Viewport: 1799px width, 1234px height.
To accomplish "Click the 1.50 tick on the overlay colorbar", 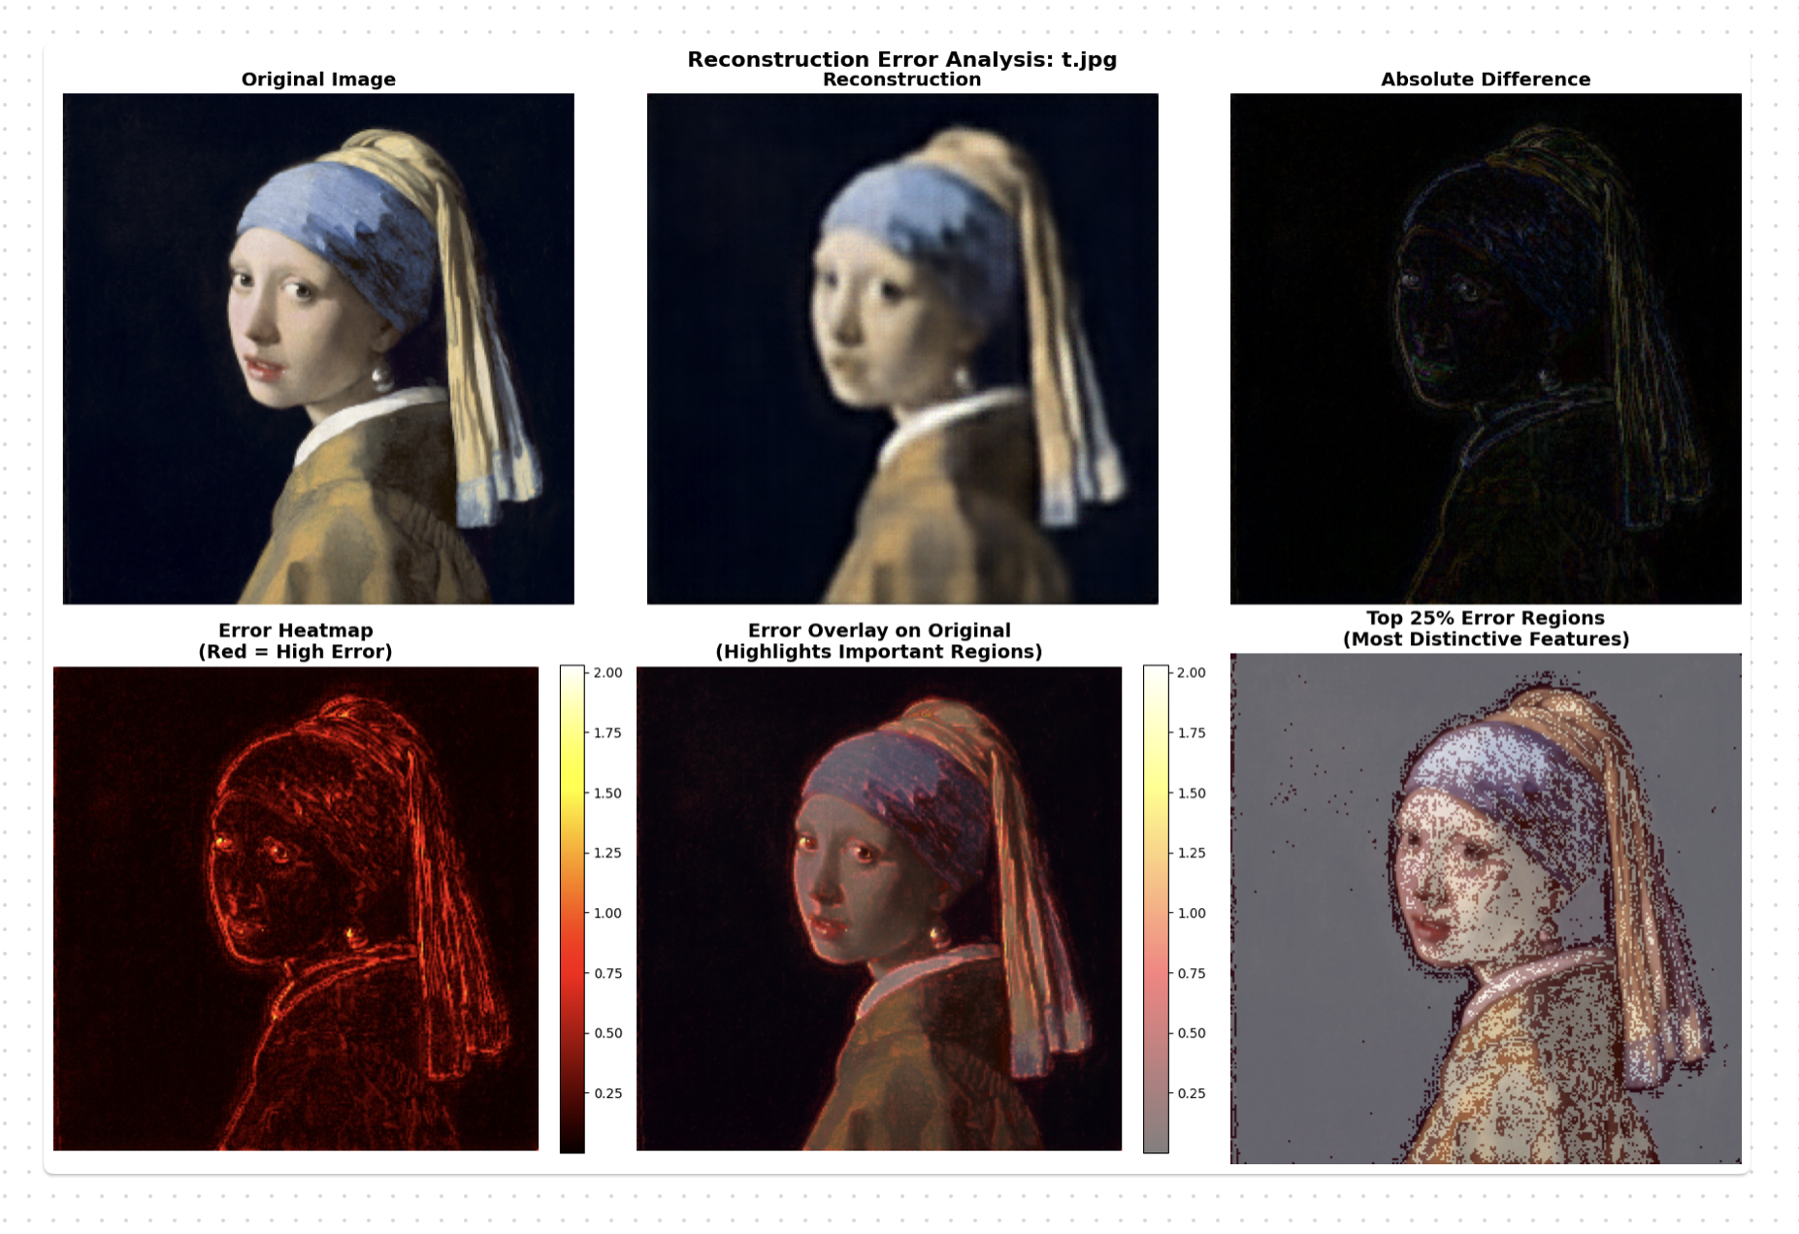I will (x=1192, y=794).
